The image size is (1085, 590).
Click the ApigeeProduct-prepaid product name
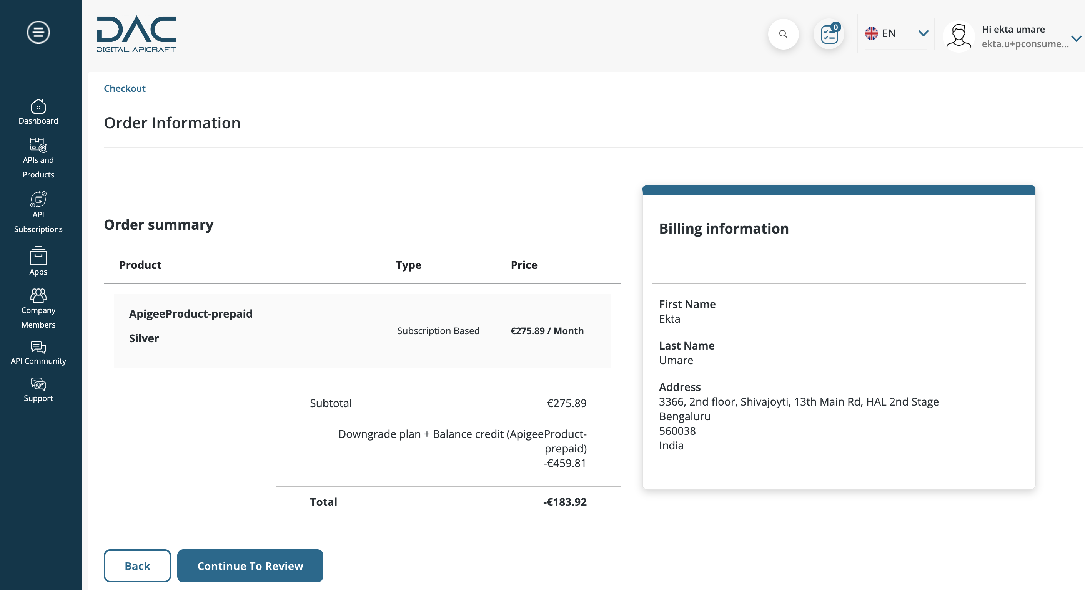click(x=191, y=313)
